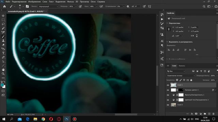Toggle Quick Mask mode icon

point(3,91)
